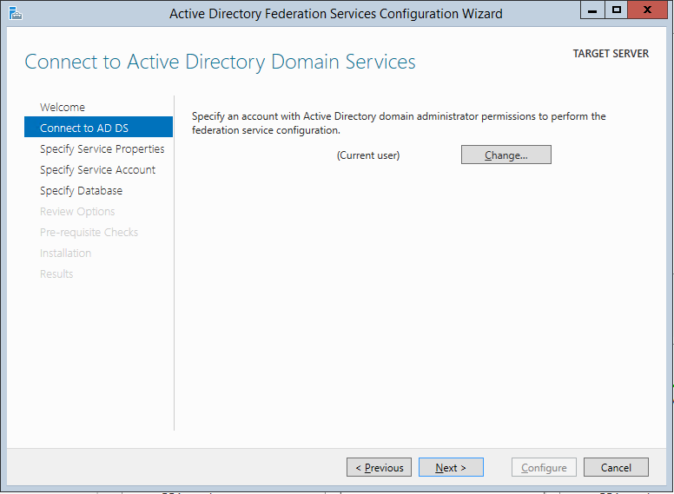Maximize the configuration wizard window
This screenshot has width=674, height=494.
(617, 10)
